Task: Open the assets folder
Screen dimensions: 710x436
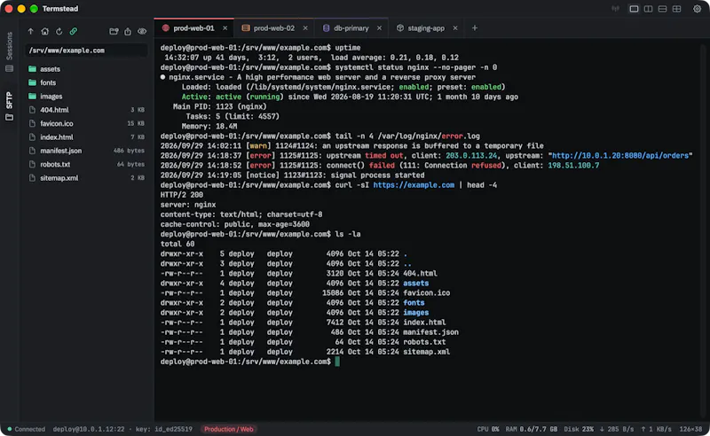Action: (x=86, y=69)
